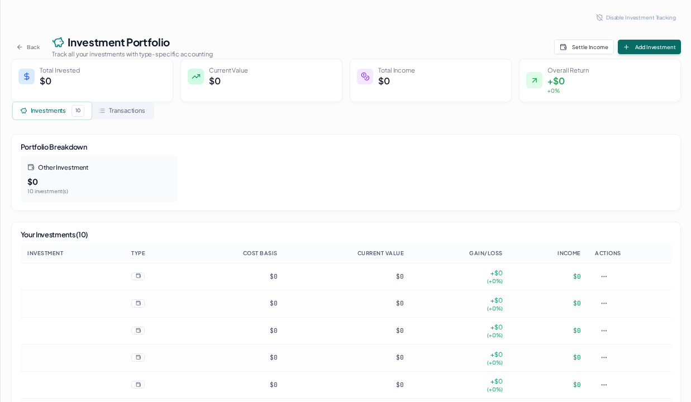Click the wallet icon next to Other Investment

click(31, 167)
